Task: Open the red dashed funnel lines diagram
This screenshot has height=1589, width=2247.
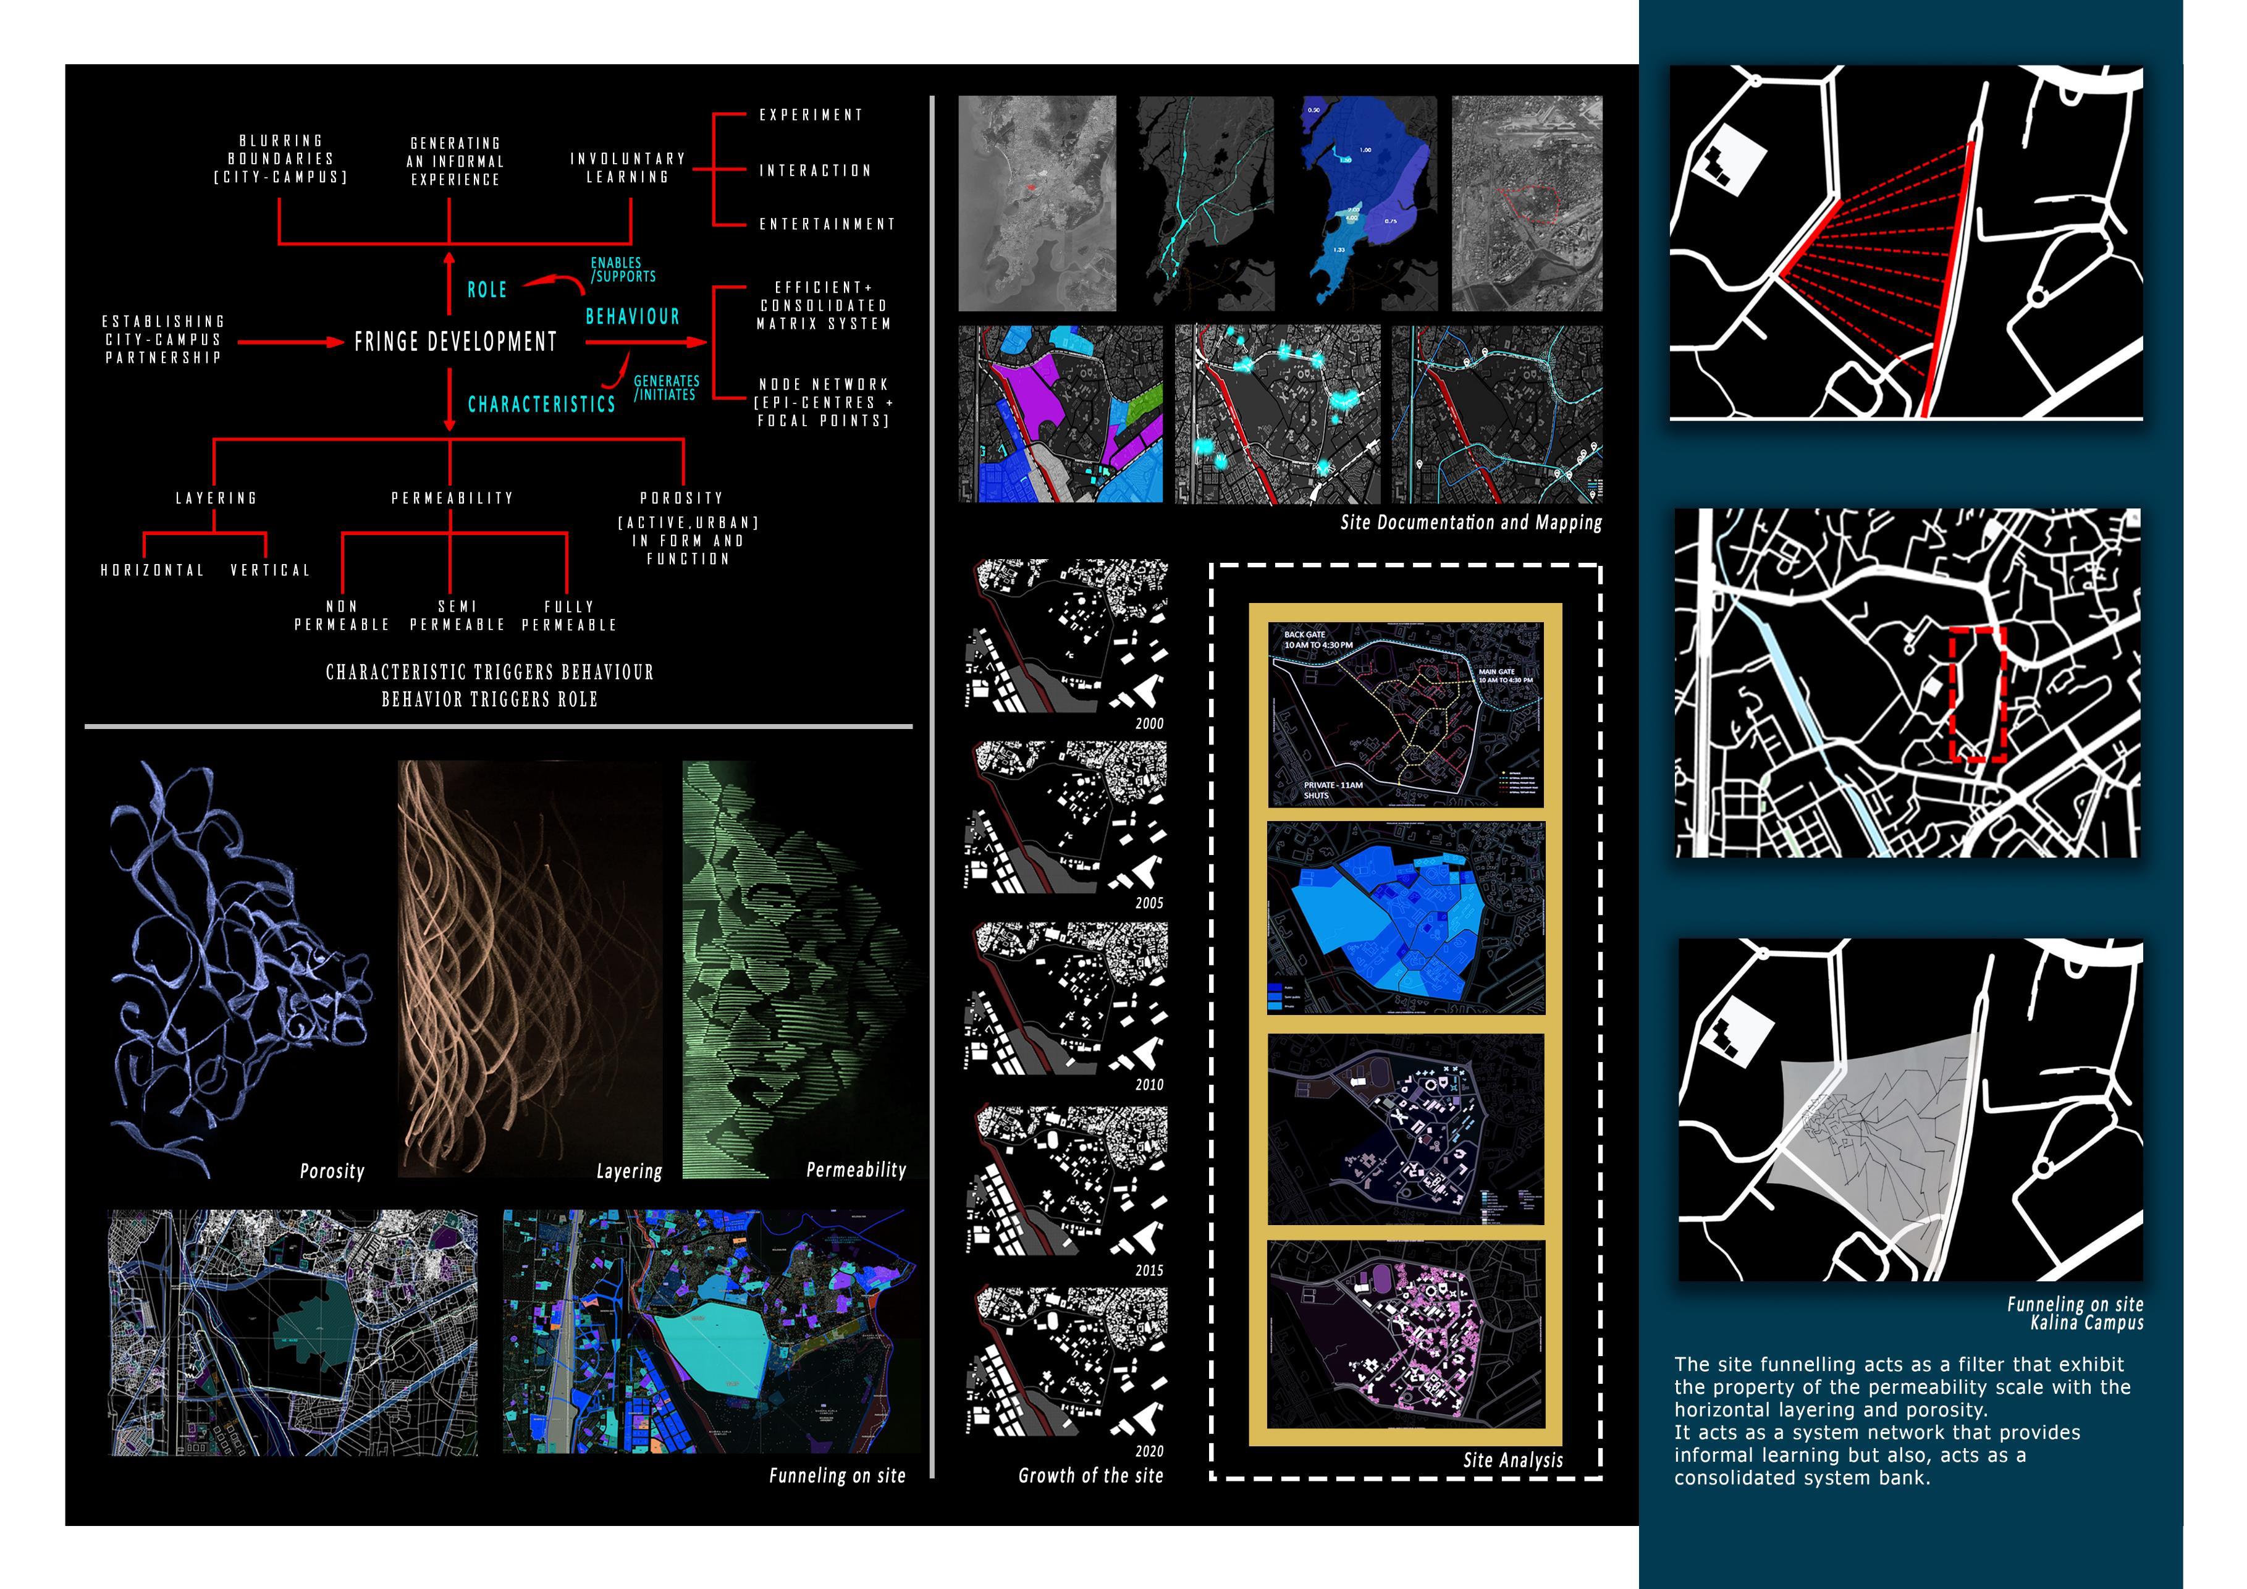Action: (x=1905, y=243)
